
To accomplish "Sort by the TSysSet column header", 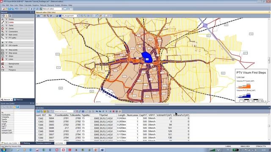I will 103,115.
